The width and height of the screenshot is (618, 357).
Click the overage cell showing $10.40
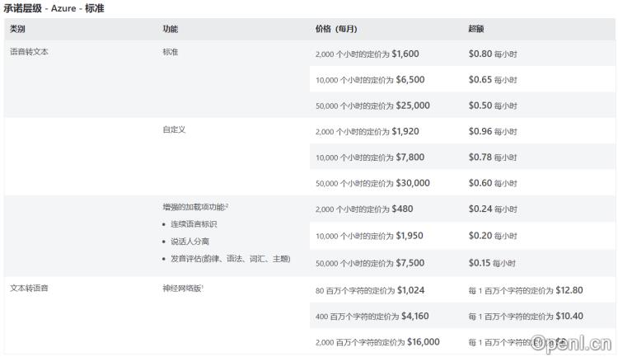pyautogui.click(x=526, y=316)
